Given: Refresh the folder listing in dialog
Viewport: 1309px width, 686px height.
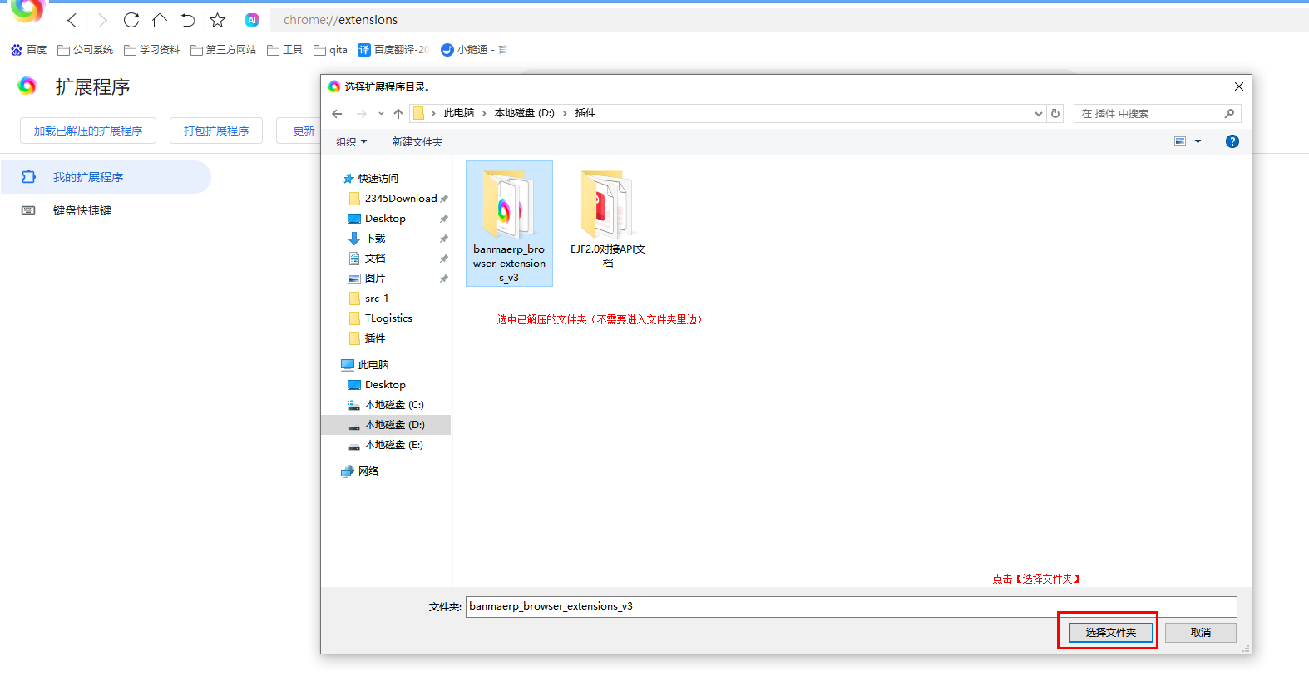Looking at the screenshot, I should (1055, 114).
